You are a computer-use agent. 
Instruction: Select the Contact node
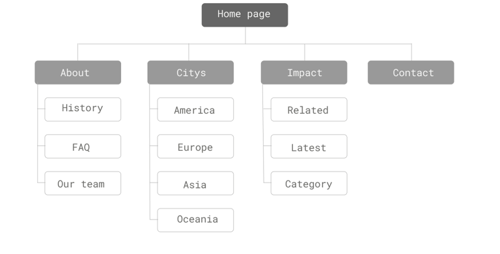(411, 73)
